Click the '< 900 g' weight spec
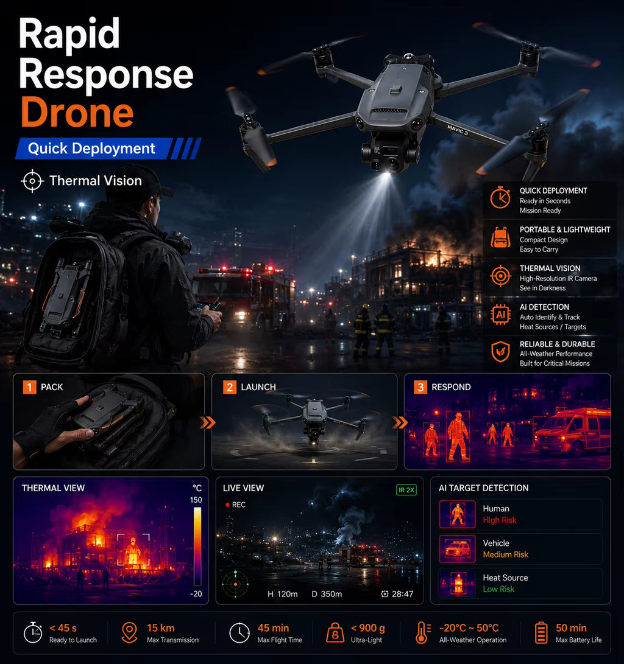Viewport: 624px width, 664px height. click(368, 628)
